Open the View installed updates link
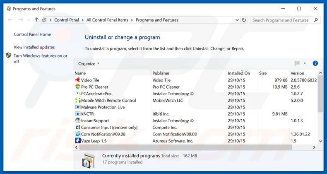 point(34,47)
